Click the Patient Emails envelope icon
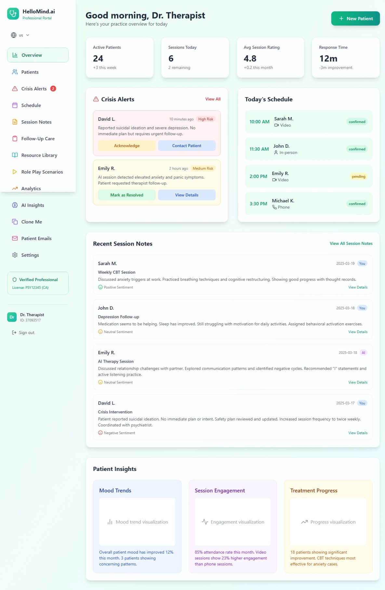Image resolution: width=385 pixels, height=590 pixels. point(15,238)
